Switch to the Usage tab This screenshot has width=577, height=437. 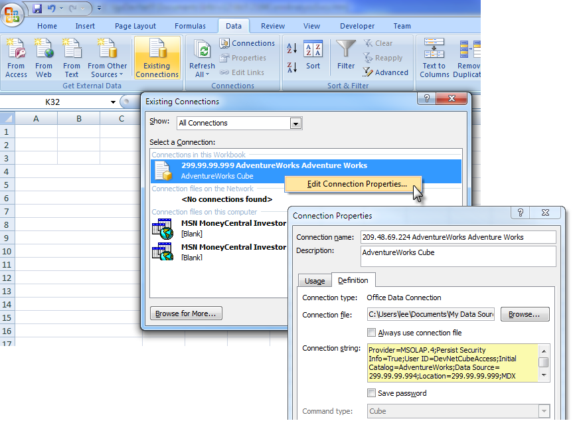pos(315,281)
